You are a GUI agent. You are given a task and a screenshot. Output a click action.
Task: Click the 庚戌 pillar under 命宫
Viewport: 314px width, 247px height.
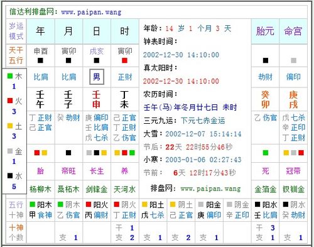tap(293, 99)
